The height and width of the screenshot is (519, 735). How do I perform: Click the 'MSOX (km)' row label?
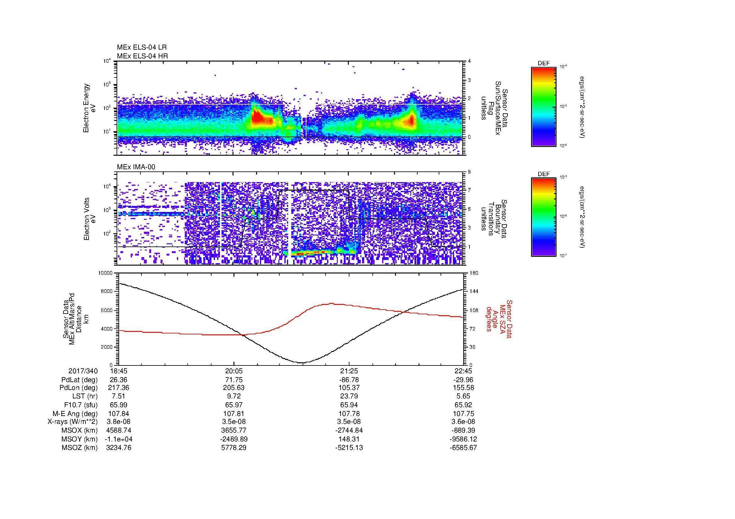pos(80,430)
